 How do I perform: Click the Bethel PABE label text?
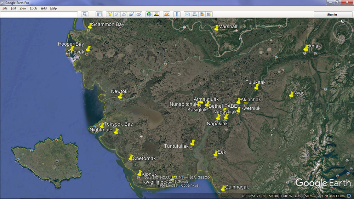223,106
